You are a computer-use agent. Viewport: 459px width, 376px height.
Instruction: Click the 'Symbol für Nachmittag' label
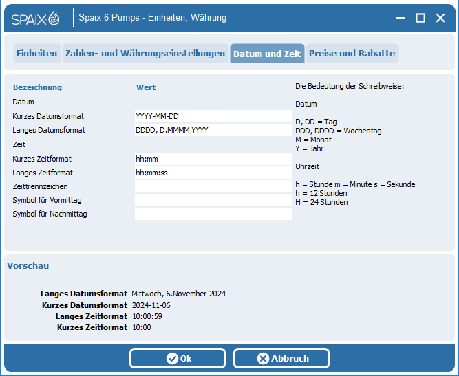(x=50, y=214)
